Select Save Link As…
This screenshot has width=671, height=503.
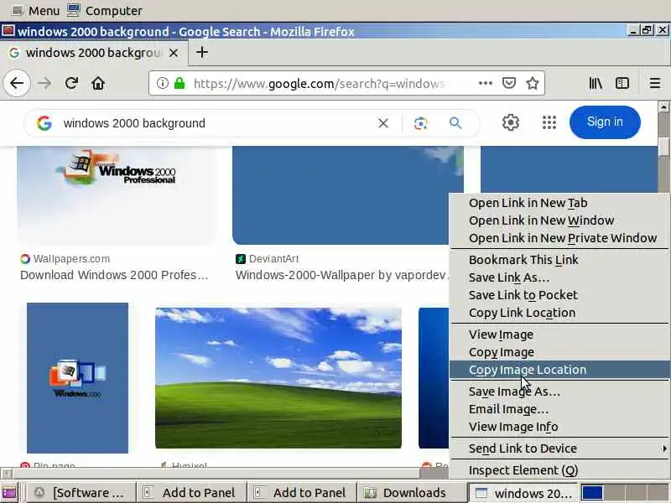[559, 277]
